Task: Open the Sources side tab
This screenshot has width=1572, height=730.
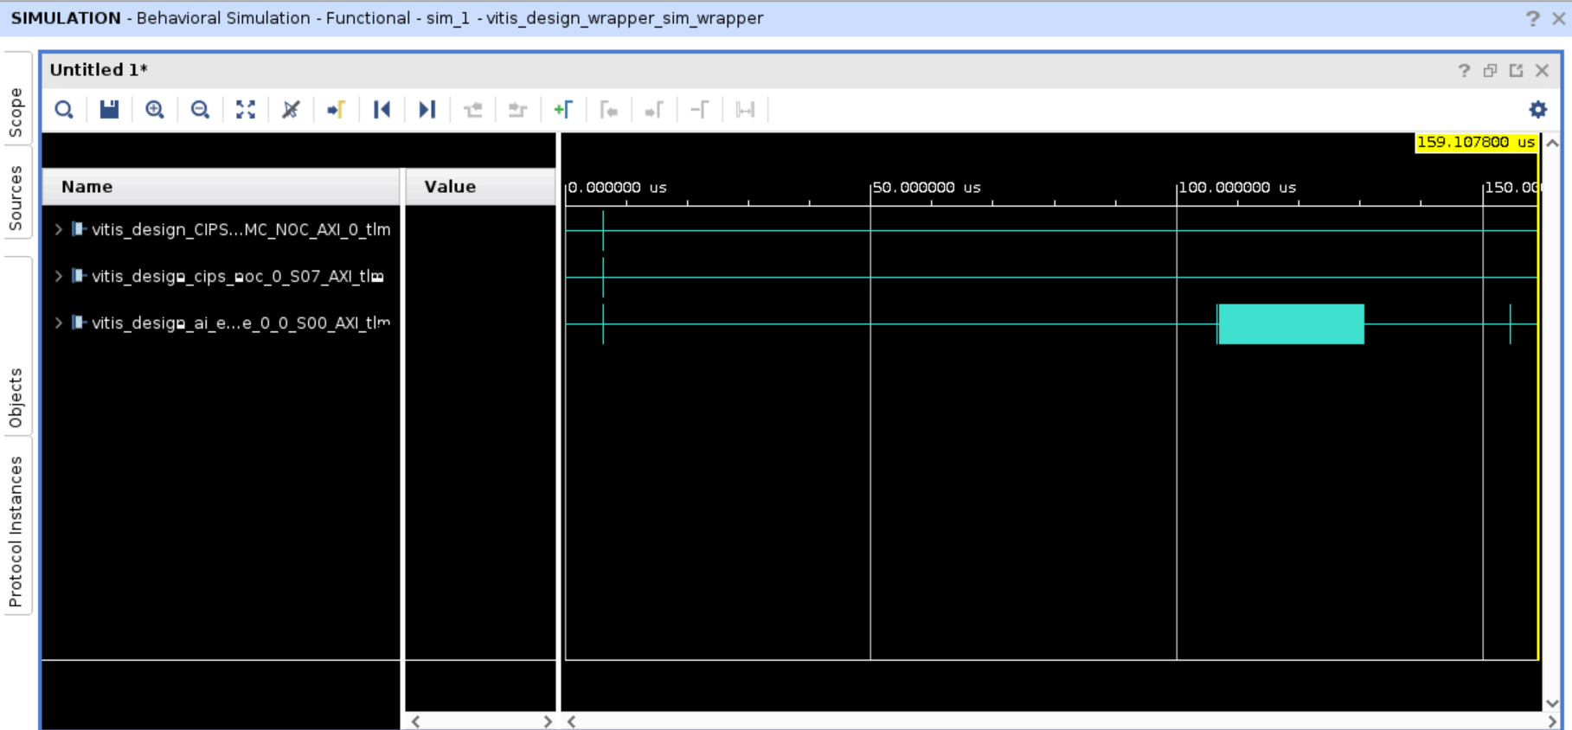Action: point(16,198)
